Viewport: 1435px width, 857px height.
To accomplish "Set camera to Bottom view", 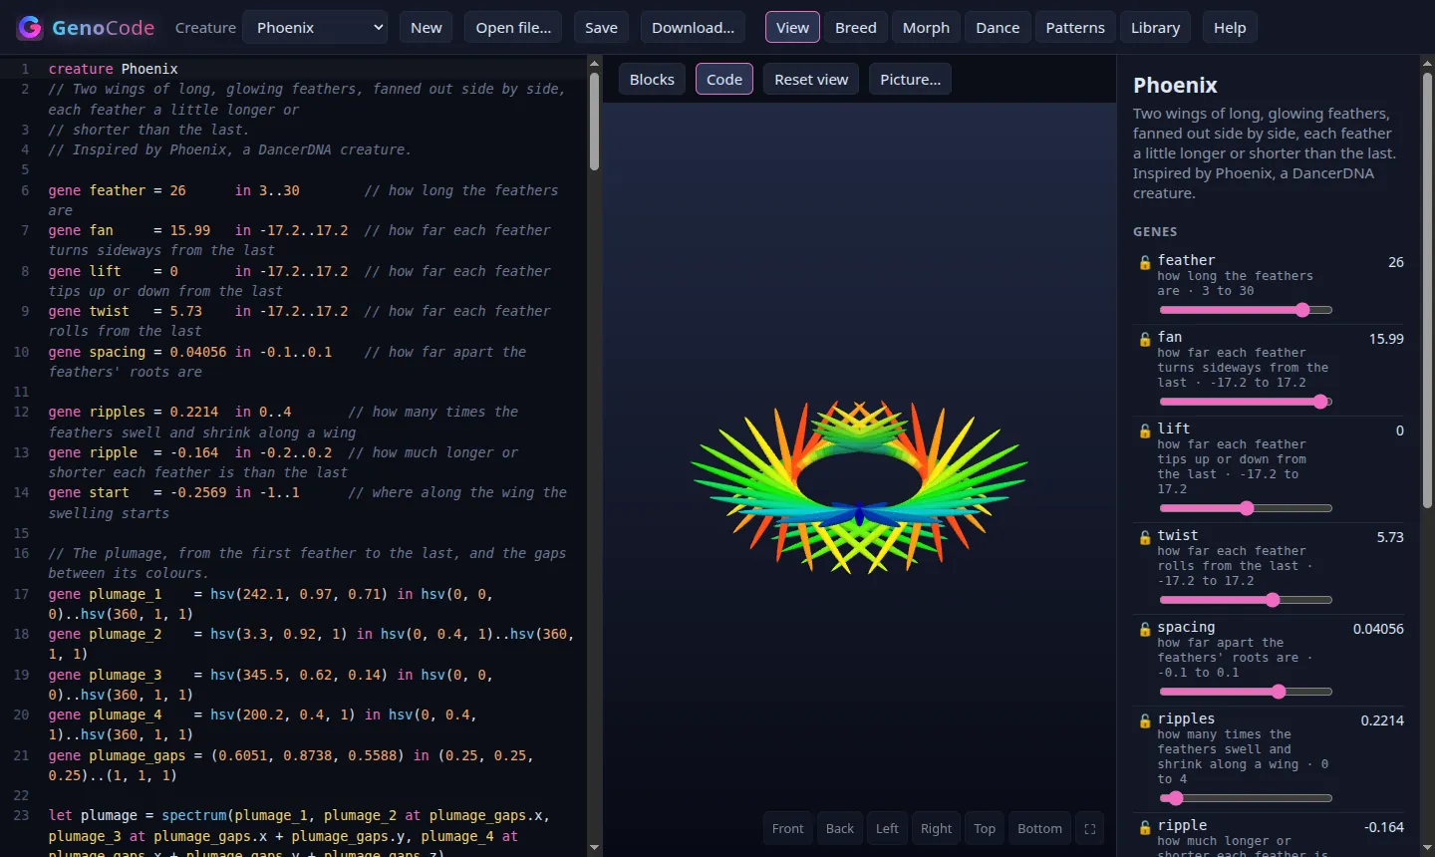I will 1039,829.
